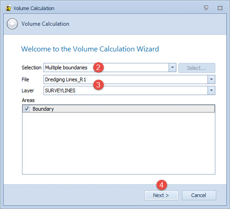Select the Boundary row in Areas list
The width and height of the screenshot is (230, 209).
[x=119, y=109]
